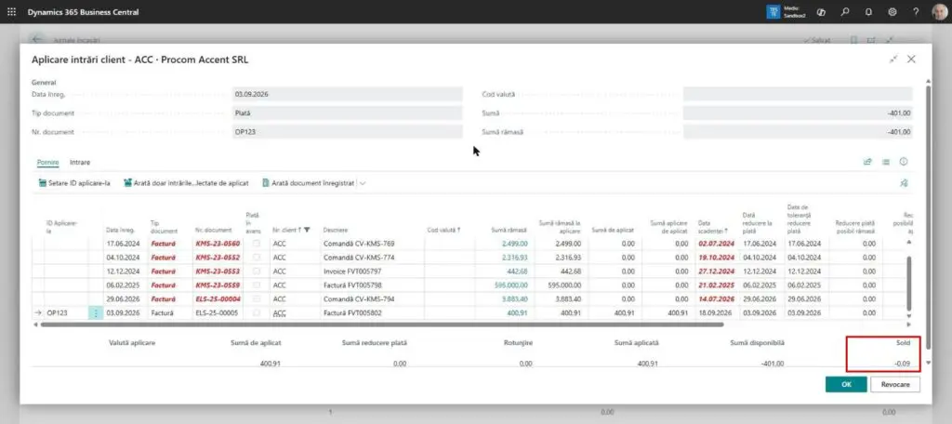The image size is (952, 424).
Task: Open the user profile avatar
Action: point(939,11)
